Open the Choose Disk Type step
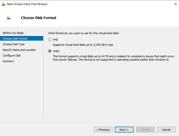This screenshot has width=179, height=136. point(14,44)
